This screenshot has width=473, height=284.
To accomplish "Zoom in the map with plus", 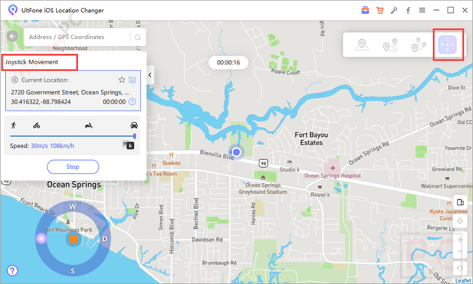I will [460, 240].
